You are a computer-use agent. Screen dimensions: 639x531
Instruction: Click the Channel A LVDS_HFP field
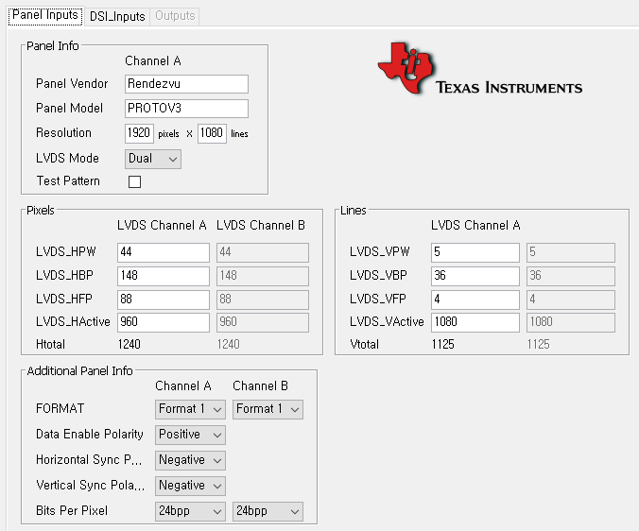[164, 300]
